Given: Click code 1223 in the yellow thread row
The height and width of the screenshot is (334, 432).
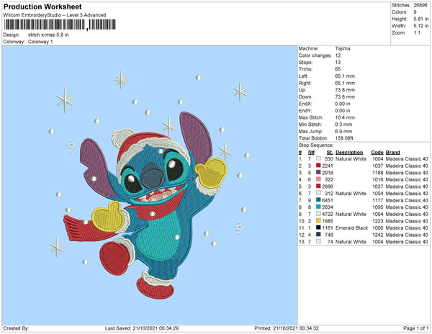Looking at the screenshot, I should coord(377,221).
